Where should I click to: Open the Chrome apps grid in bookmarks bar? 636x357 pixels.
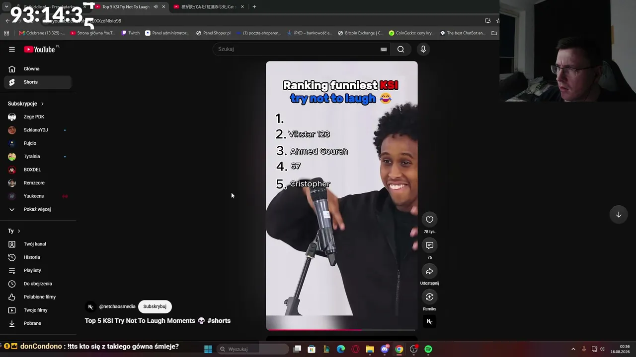6,33
